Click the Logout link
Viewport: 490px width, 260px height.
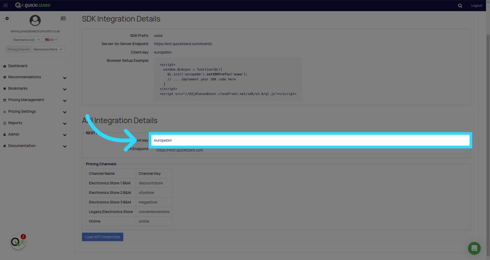point(476,6)
